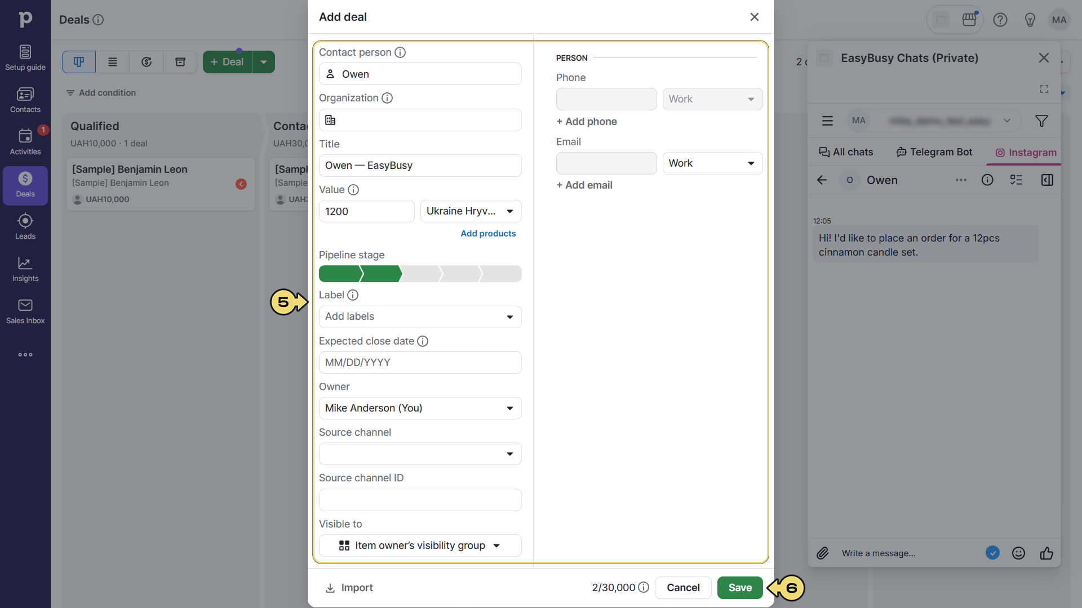This screenshot has height=608, width=1082.
Task: Expand the Add labels dropdown
Action: (420, 317)
